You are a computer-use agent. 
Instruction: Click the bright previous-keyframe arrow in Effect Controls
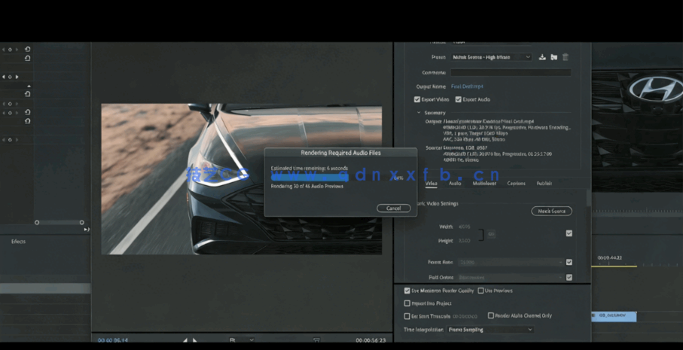pyautogui.click(x=4, y=77)
